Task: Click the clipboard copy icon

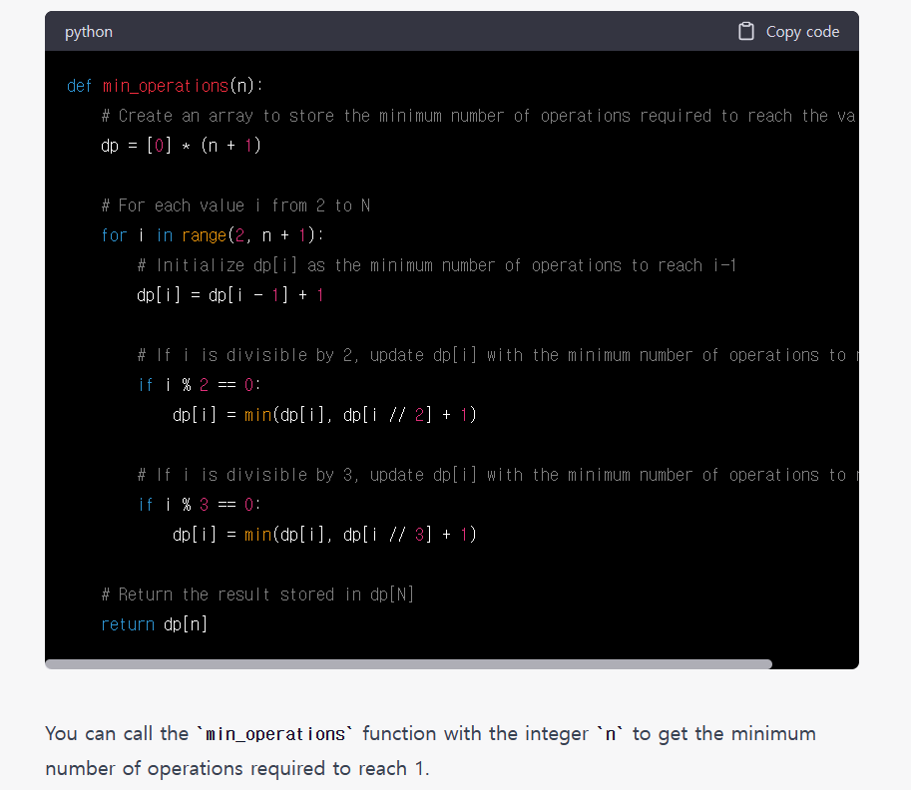Action: click(746, 31)
